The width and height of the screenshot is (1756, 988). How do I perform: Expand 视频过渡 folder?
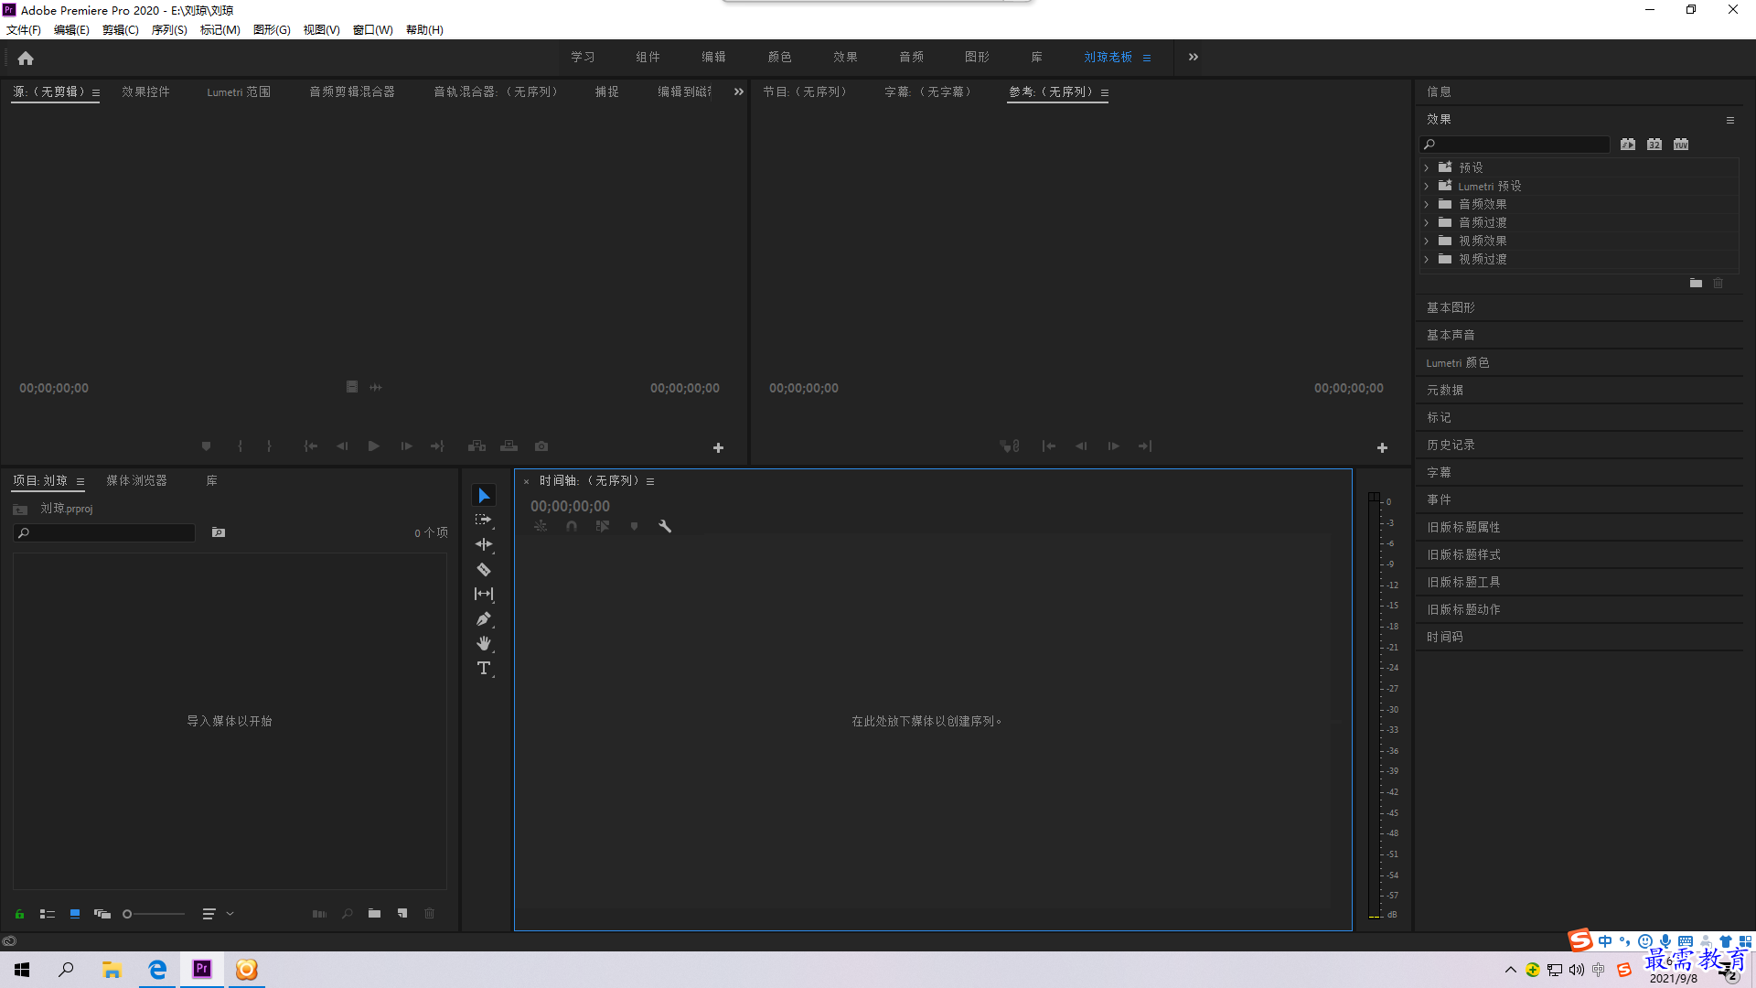pos(1426,259)
